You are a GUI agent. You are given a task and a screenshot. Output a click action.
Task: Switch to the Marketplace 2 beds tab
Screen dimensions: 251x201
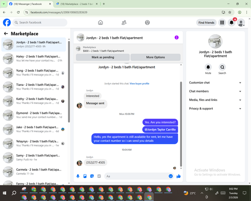pos(77,4)
